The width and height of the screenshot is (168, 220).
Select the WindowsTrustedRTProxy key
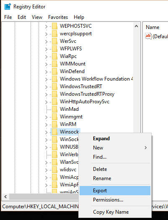[x=87, y=94]
